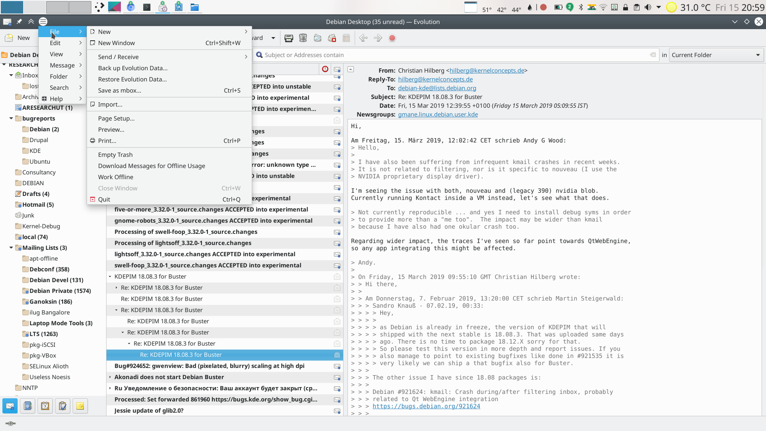Image resolution: width=766 pixels, height=431 pixels.
Task: Clear the search field with clear icon
Action: (x=653, y=55)
